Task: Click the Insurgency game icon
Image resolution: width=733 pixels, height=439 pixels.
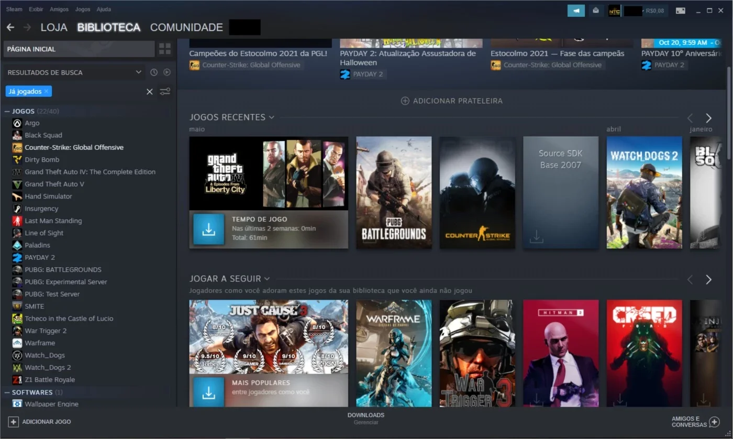Action: (17, 208)
